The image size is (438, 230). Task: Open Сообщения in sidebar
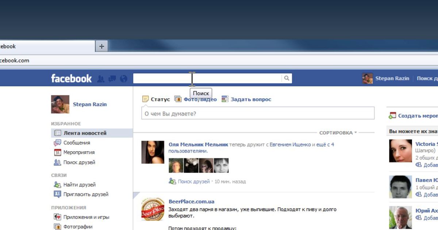click(77, 143)
